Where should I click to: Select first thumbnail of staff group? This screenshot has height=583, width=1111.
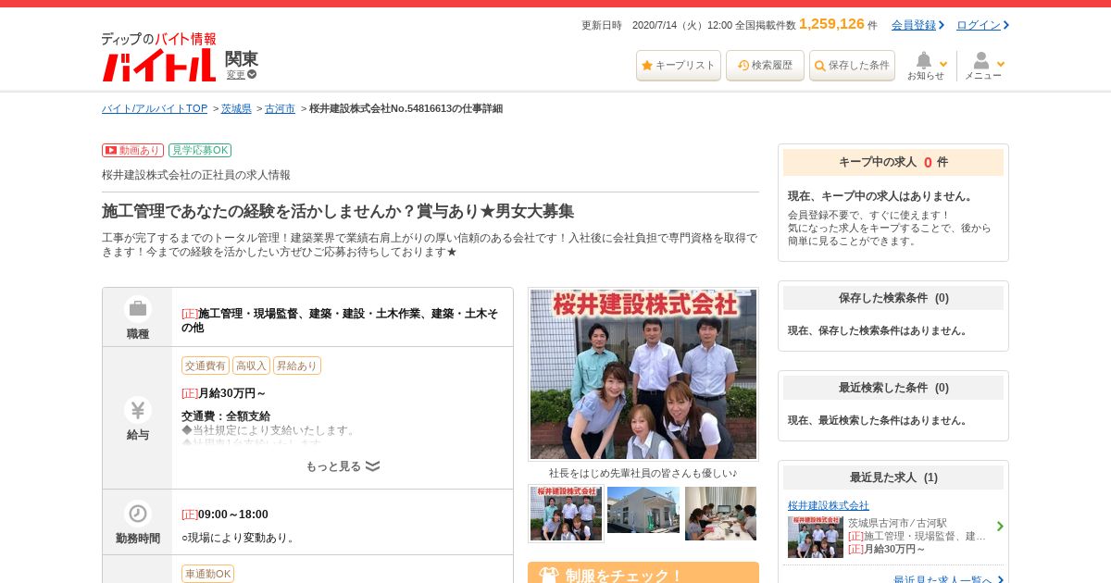point(566,514)
